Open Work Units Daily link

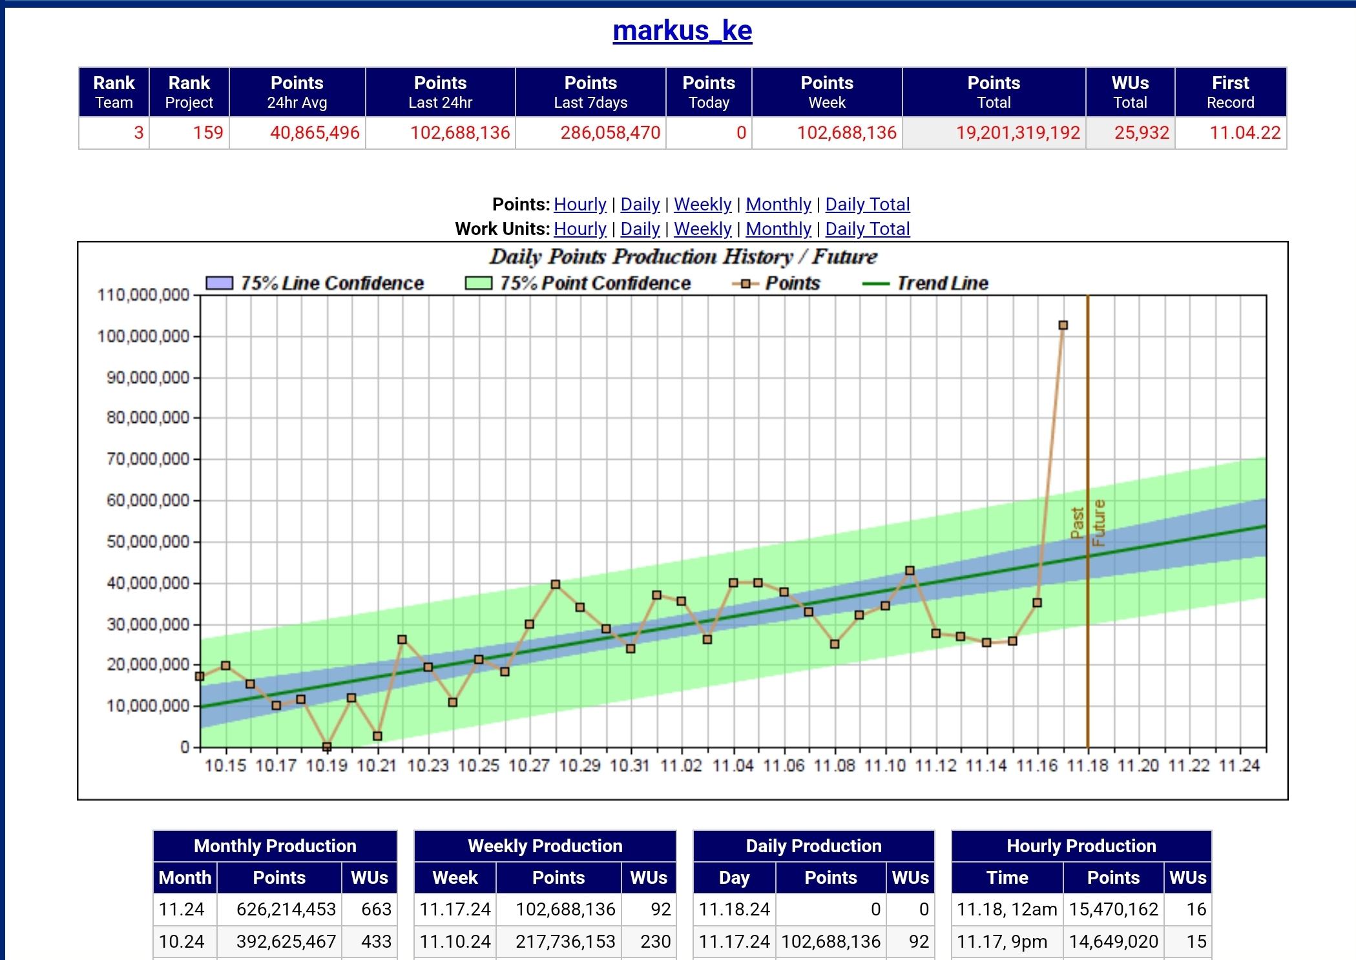pyautogui.click(x=640, y=229)
